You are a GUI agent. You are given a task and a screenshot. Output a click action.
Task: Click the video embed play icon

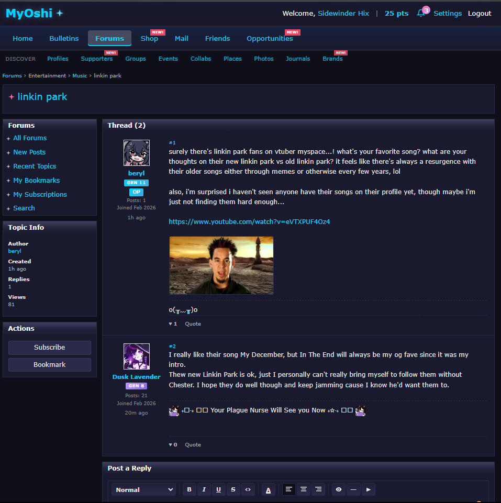pyautogui.click(x=368, y=489)
